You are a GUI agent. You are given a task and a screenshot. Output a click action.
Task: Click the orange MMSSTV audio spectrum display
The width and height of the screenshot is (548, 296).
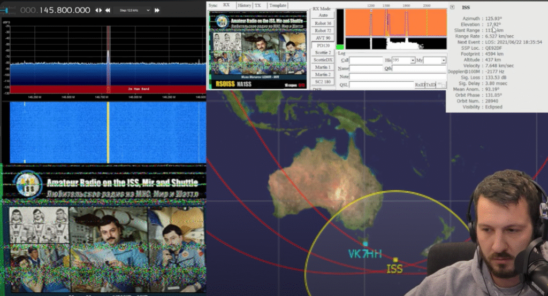(x=396, y=22)
